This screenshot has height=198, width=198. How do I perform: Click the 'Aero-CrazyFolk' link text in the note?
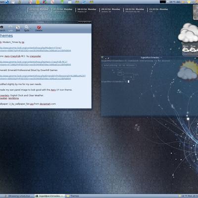tap(12, 56)
